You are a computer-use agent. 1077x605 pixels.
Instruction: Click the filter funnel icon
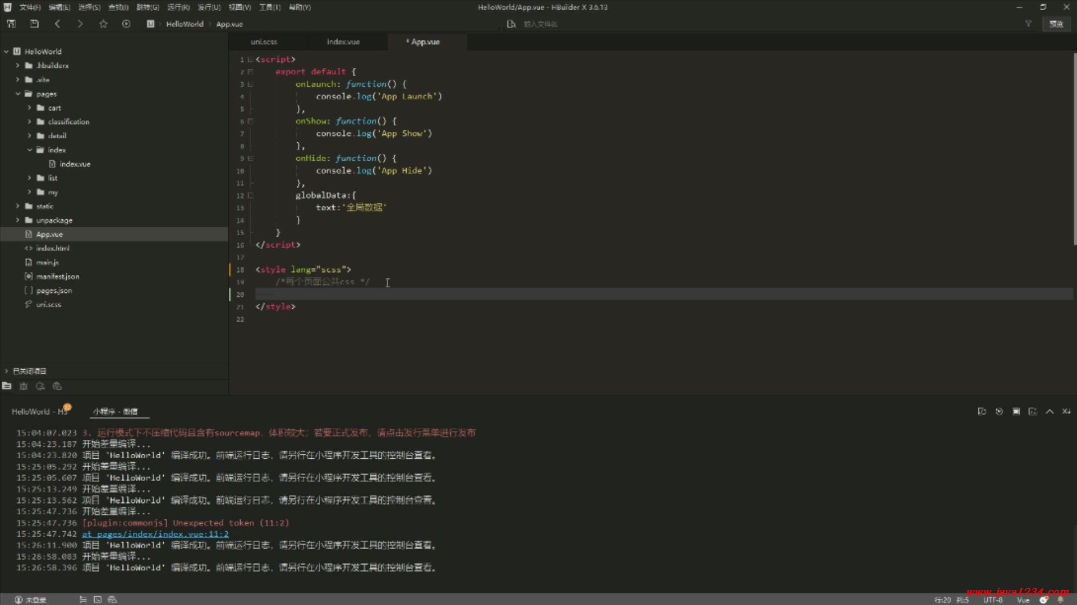point(1028,24)
